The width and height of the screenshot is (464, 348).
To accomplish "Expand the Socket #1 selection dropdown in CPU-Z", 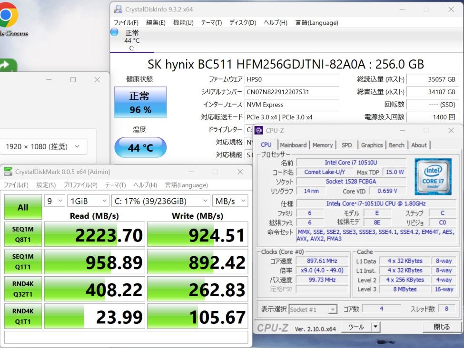I will [x=313, y=309].
